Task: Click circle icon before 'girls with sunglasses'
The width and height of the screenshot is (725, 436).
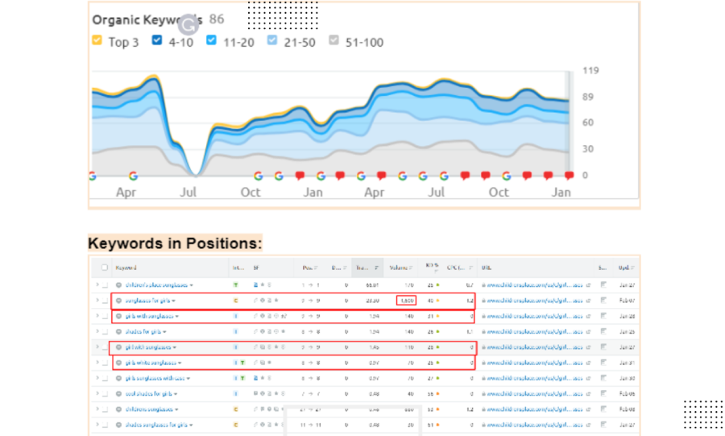Action: pyautogui.click(x=119, y=316)
